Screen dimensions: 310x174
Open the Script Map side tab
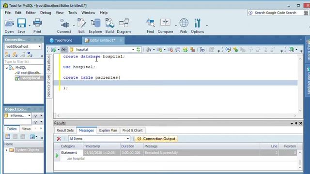point(49,63)
